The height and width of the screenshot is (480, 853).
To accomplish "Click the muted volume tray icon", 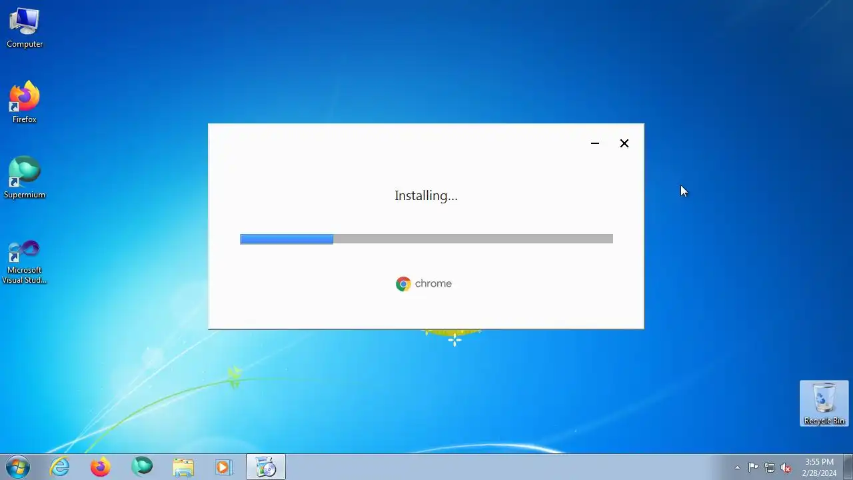I will point(786,467).
